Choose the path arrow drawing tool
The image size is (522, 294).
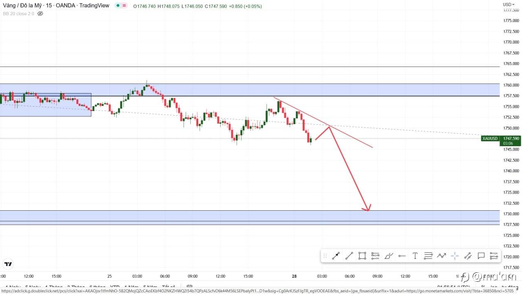pos(441,256)
